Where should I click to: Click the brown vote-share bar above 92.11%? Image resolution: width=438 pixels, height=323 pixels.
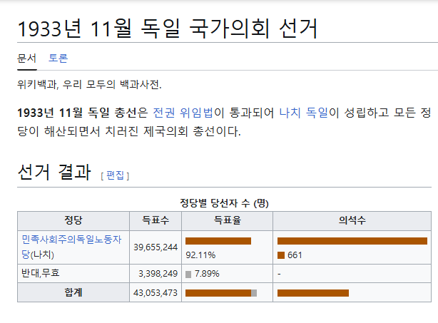[x=218, y=241]
